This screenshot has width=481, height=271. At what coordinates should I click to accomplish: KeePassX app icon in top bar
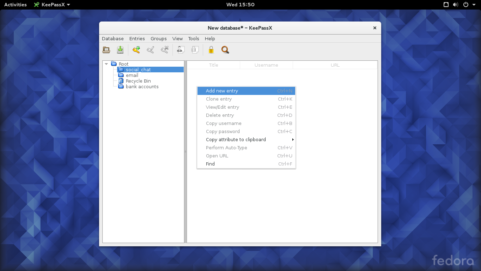(x=36, y=5)
